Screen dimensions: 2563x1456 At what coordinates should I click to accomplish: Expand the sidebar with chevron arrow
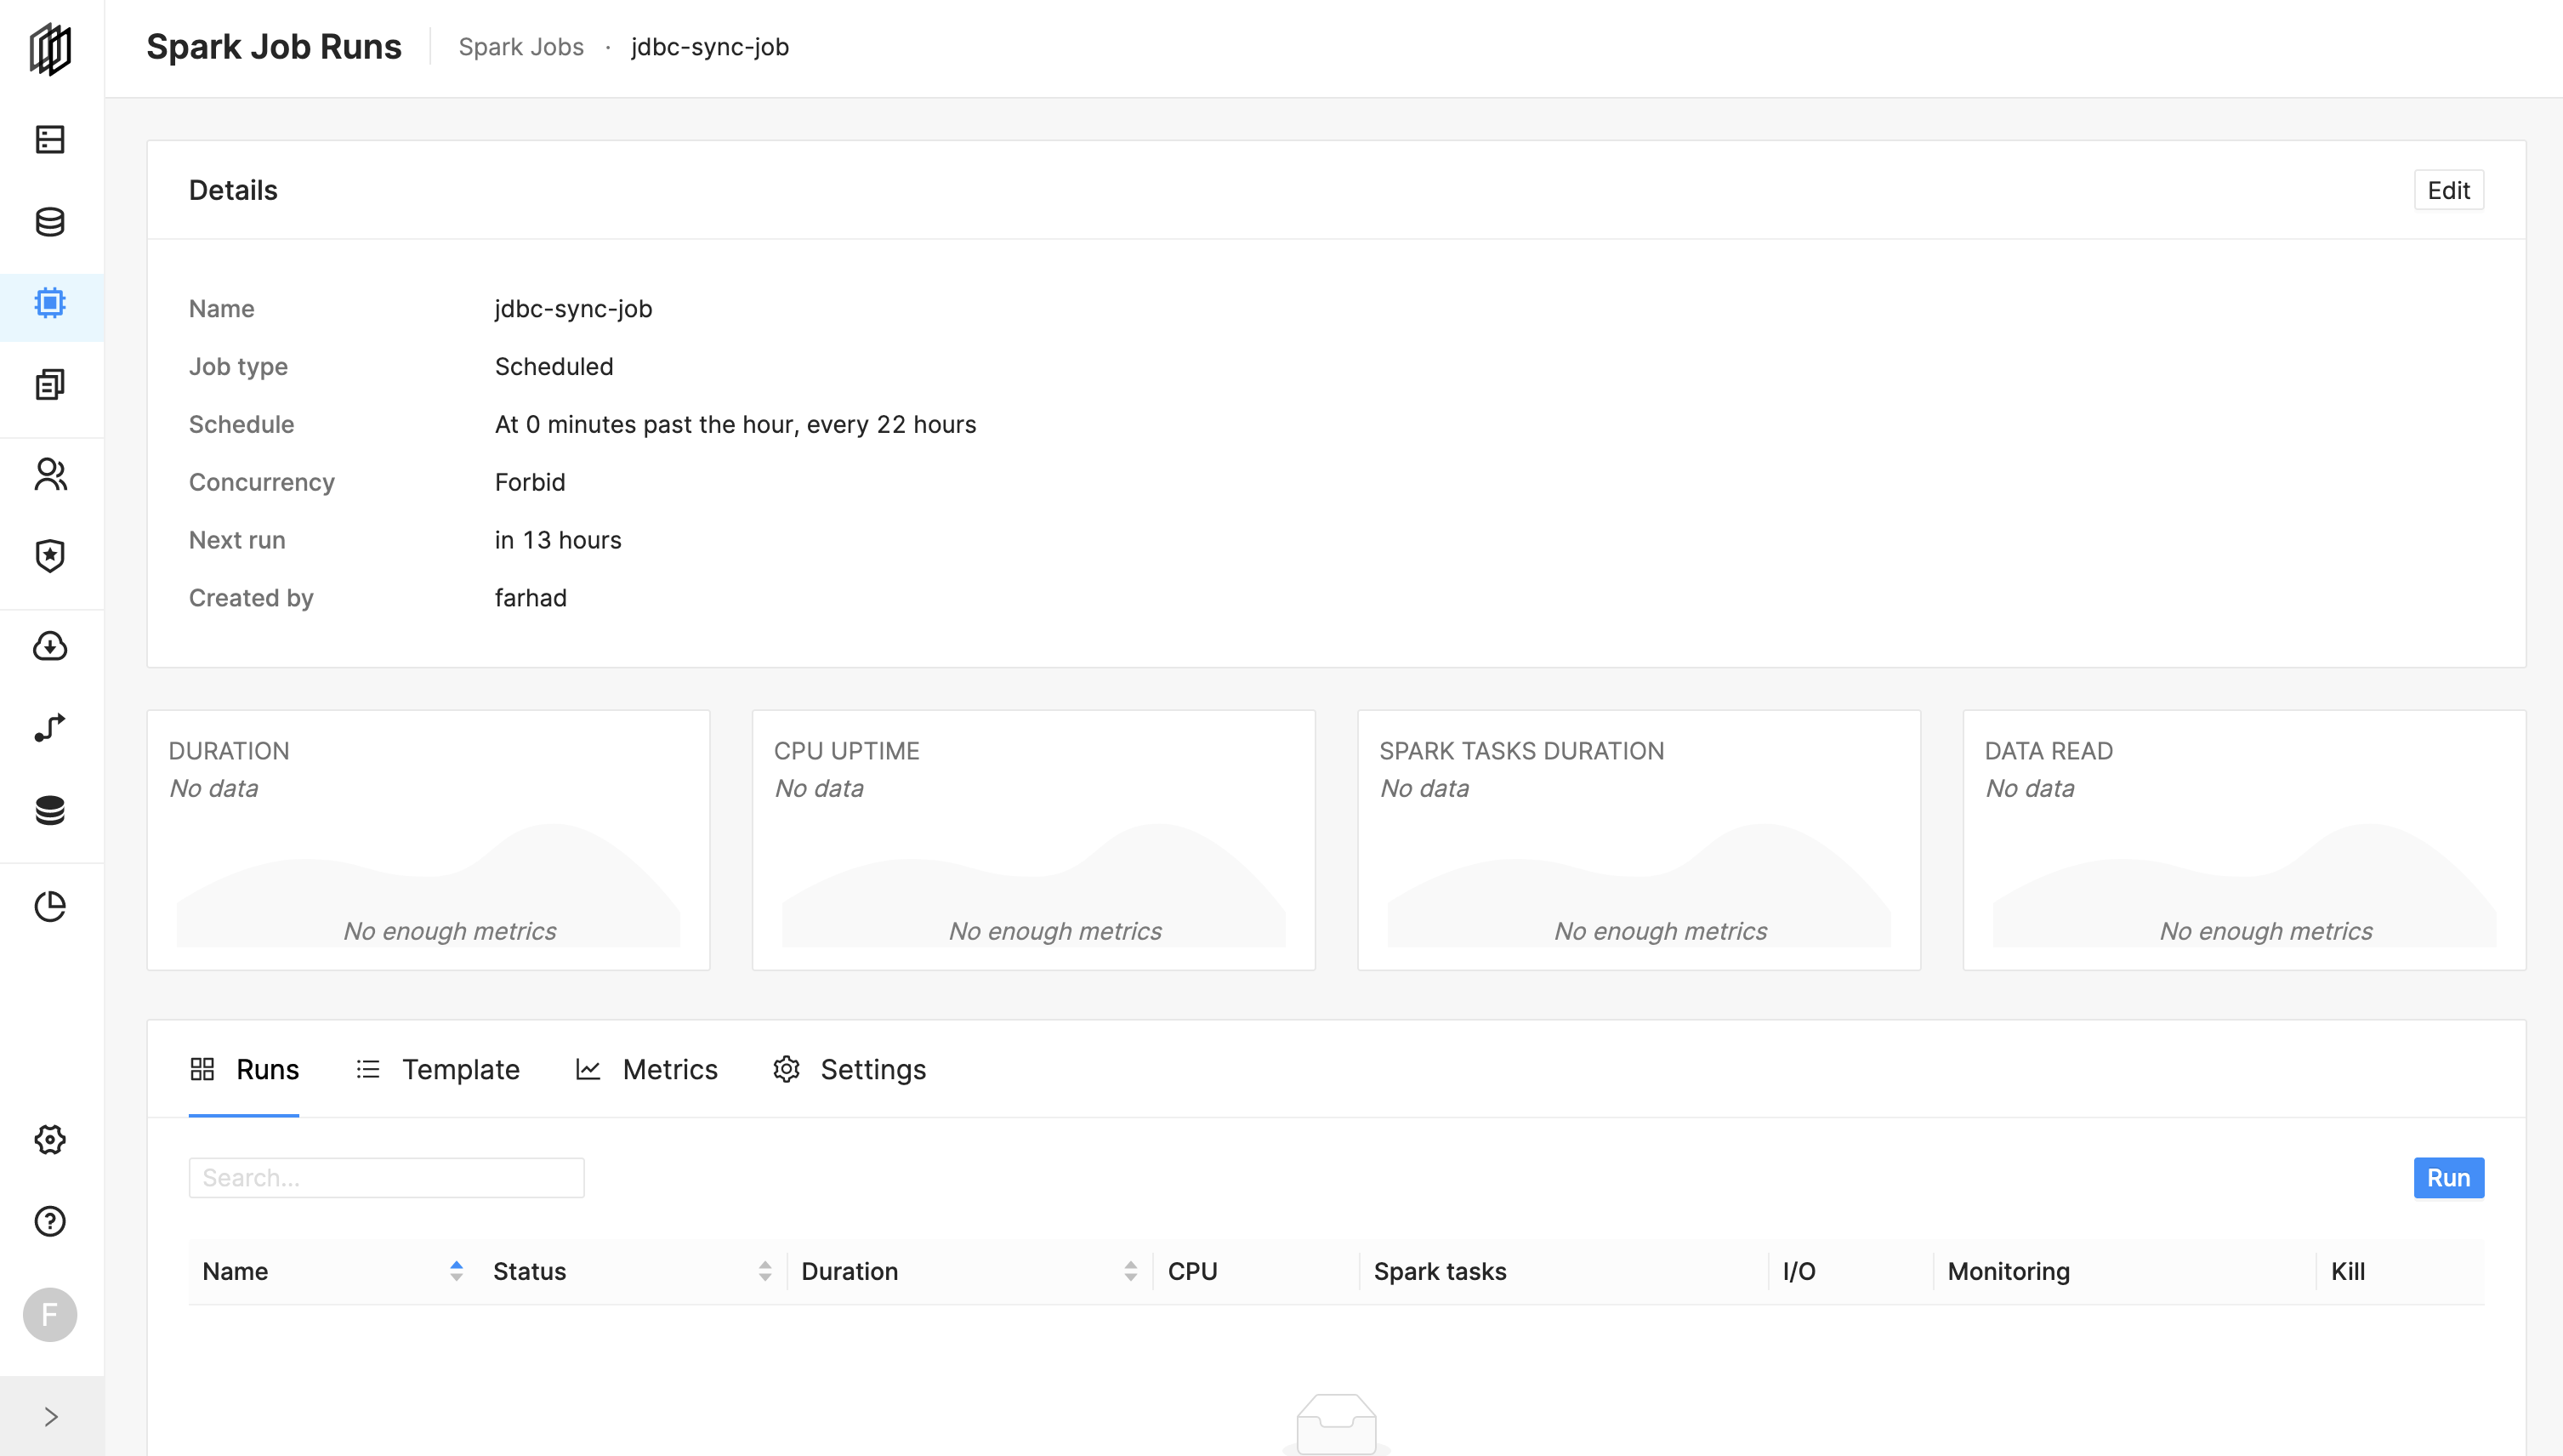click(x=51, y=1416)
